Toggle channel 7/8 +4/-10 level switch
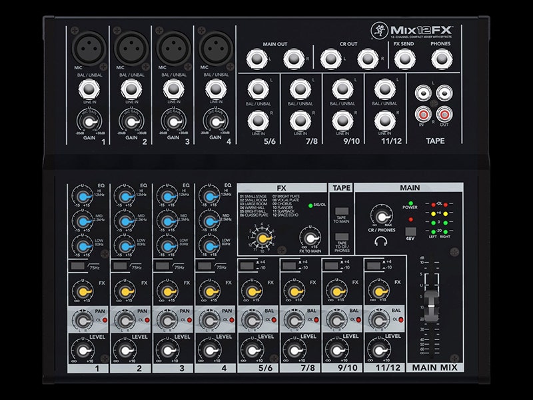This screenshot has height=400, width=533. (x=289, y=265)
